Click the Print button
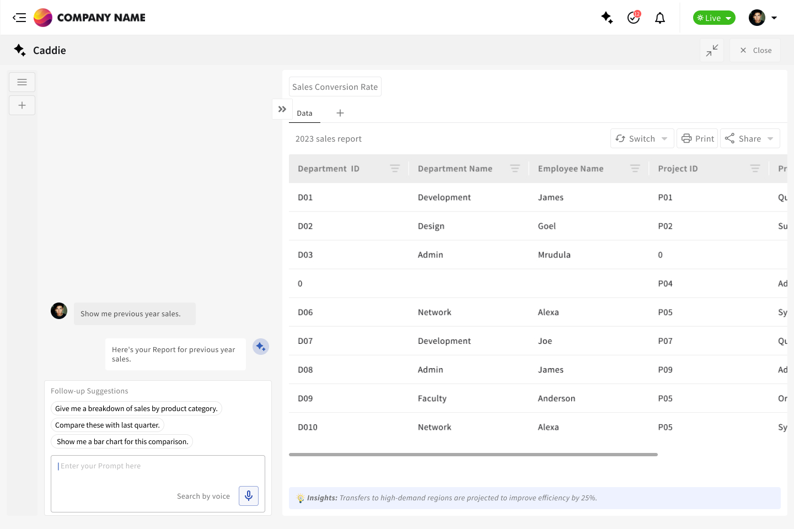The width and height of the screenshot is (794, 529). (x=698, y=139)
